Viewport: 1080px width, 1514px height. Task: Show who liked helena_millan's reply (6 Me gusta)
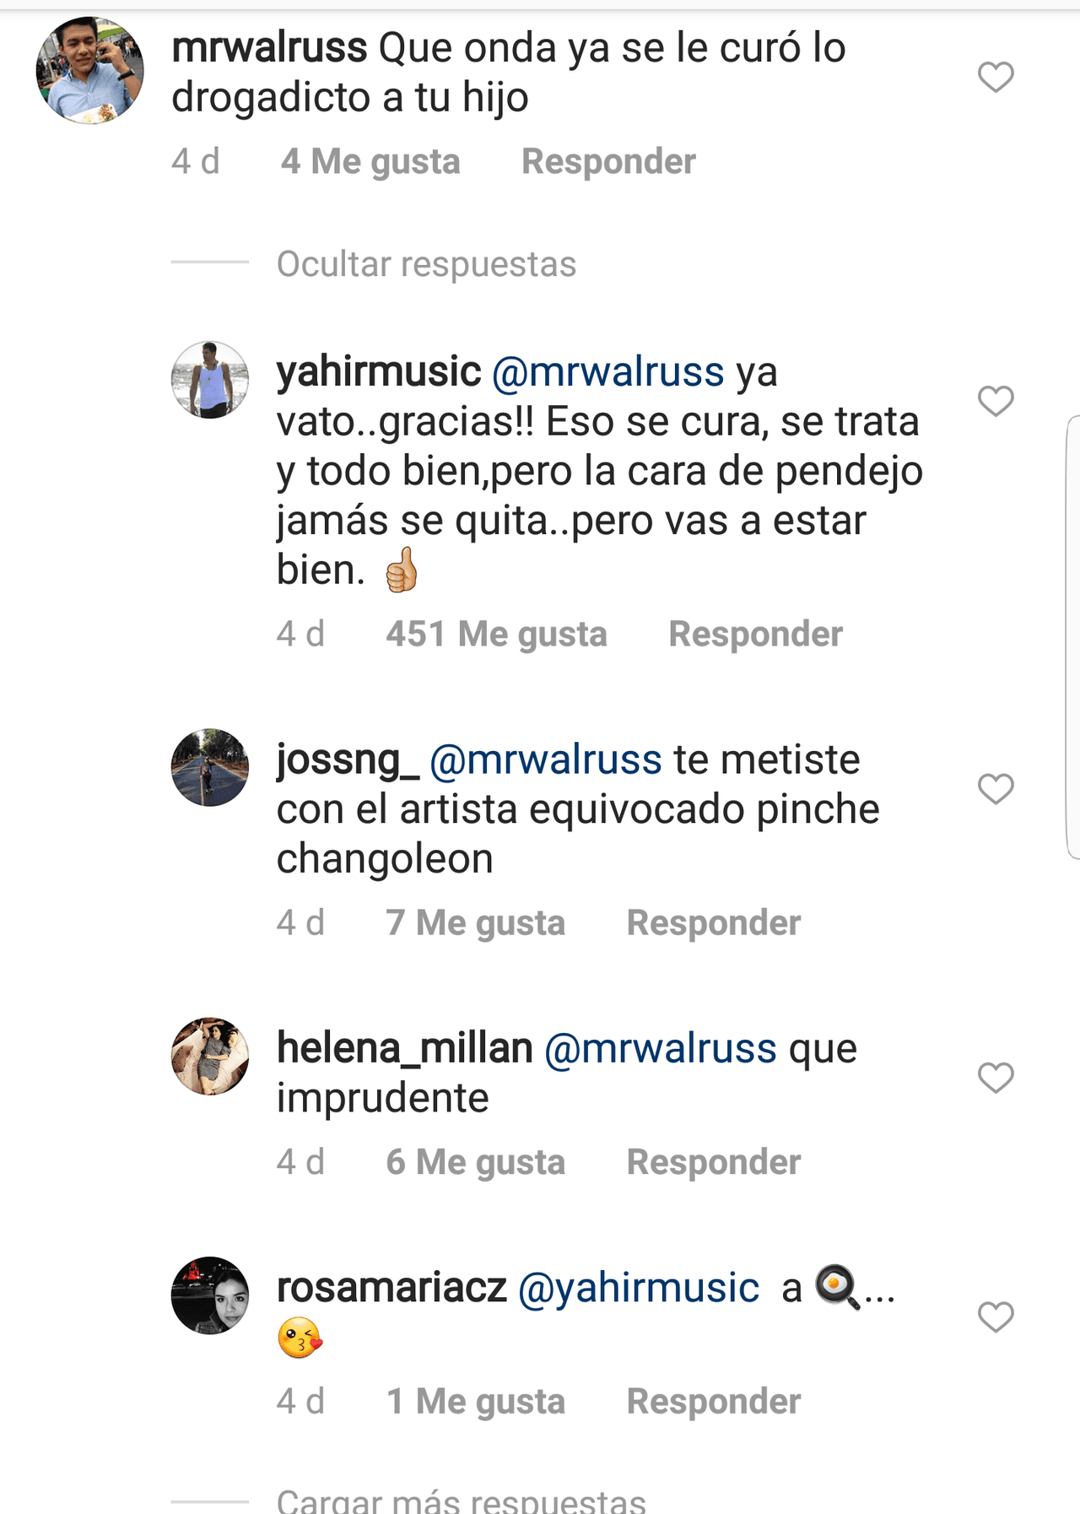(x=475, y=1162)
